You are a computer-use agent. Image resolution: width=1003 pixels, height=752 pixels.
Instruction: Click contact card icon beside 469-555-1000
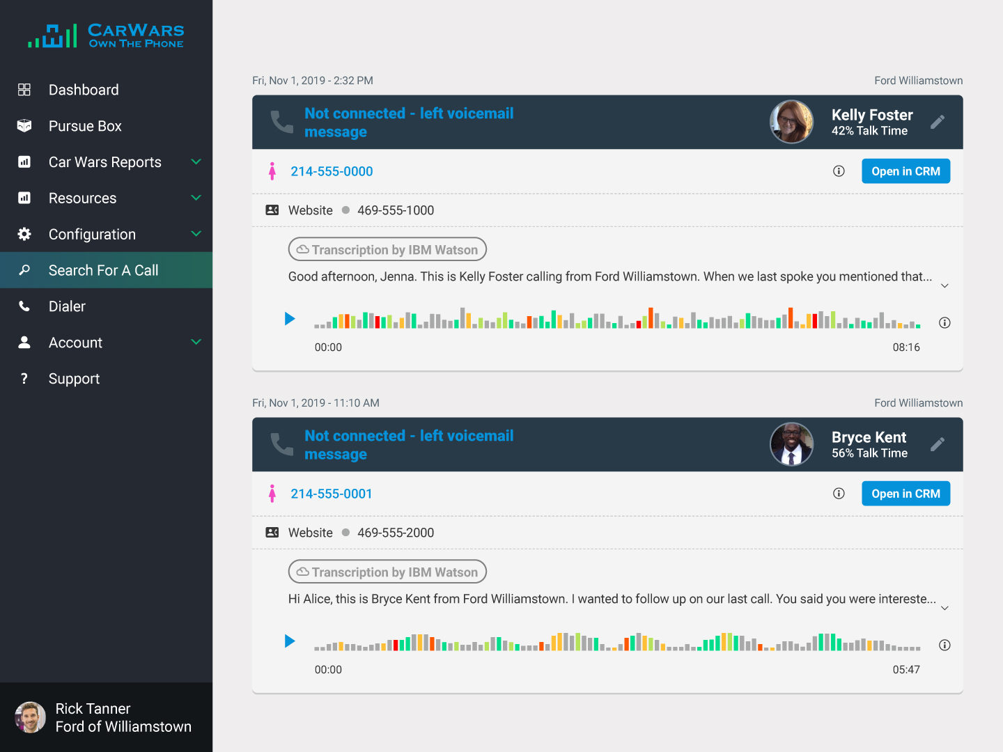(272, 210)
